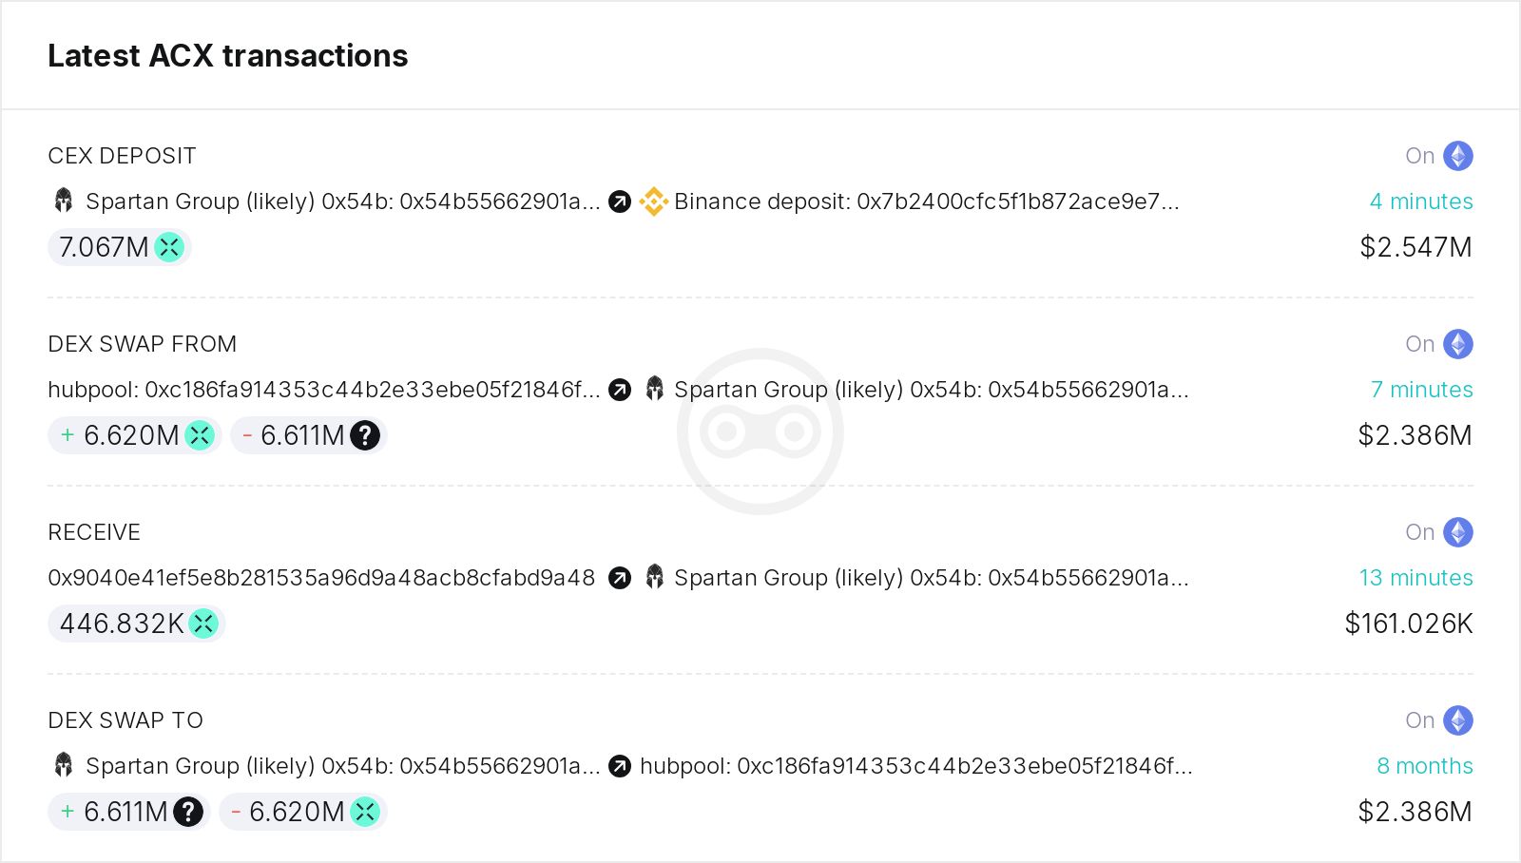Open Binance deposit address link
Image resolution: width=1521 pixels, height=863 pixels.
(927, 201)
